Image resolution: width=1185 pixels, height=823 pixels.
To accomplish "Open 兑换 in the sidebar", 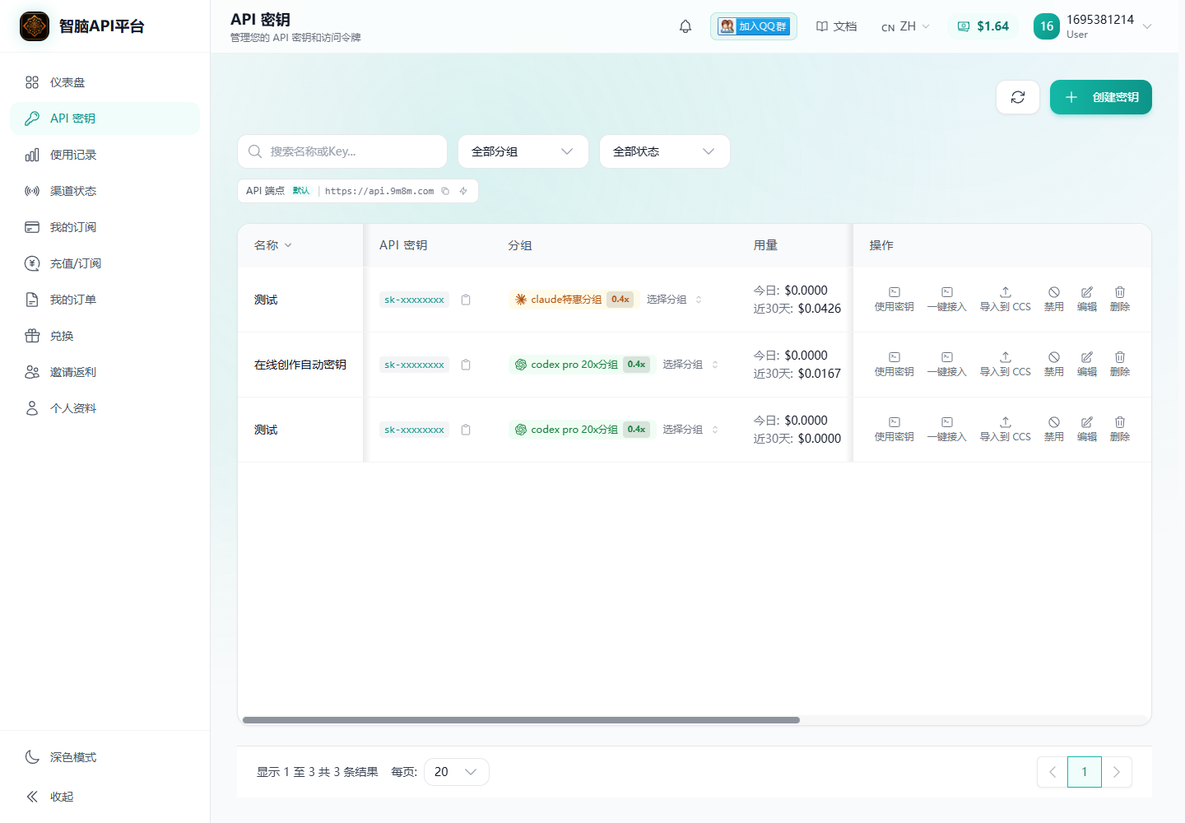I will (x=105, y=336).
